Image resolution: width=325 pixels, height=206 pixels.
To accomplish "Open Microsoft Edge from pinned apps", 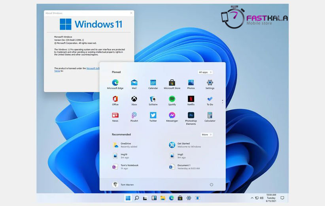I will pyautogui.click(x=115, y=84).
